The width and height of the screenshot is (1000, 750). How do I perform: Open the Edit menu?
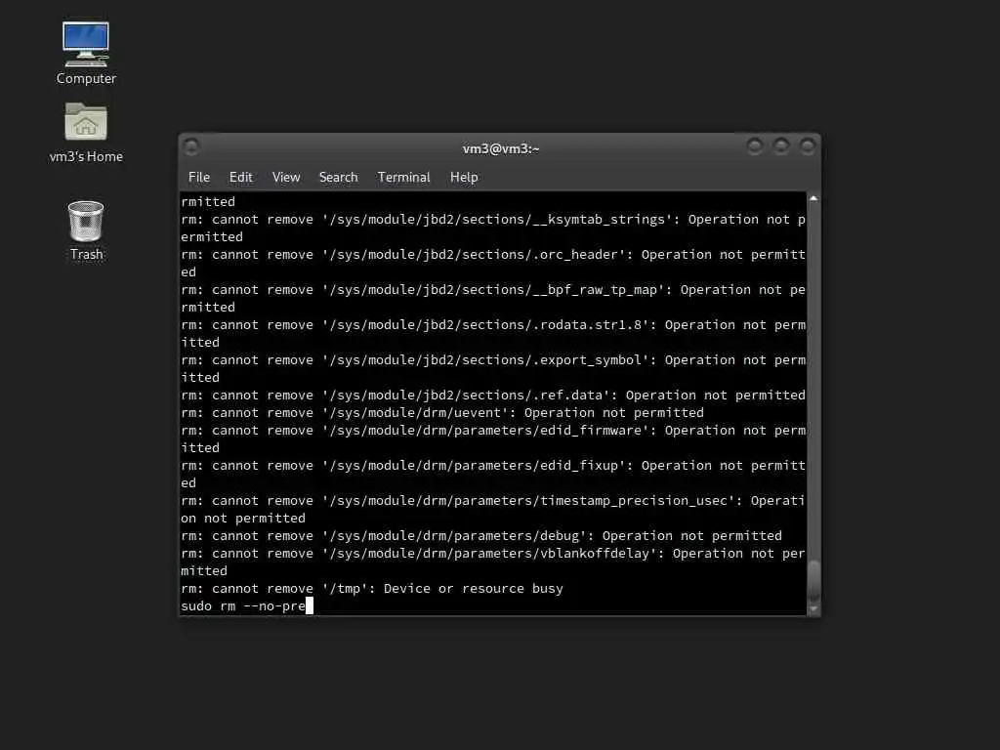[x=240, y=178]
